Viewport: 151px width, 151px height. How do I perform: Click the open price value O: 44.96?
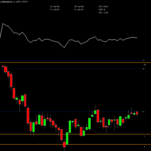pos(55,7)
